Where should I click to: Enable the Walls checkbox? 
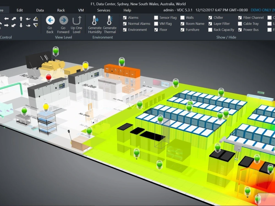point(182,17)
